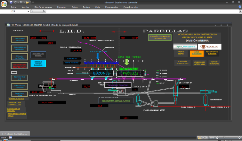Viewport: 242px width, 141px height.
Task: Click the distancias Nivel Transporte button
Action: [20, 86]
